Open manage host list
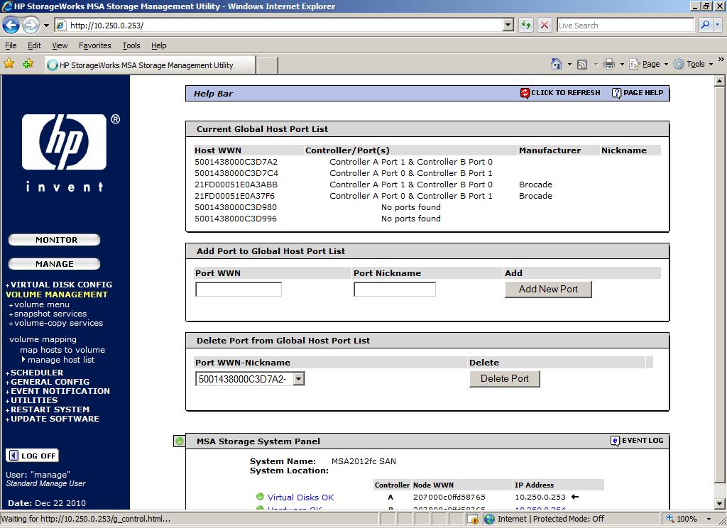The height and width of the screenshot is (528, 727). point(58,360)
